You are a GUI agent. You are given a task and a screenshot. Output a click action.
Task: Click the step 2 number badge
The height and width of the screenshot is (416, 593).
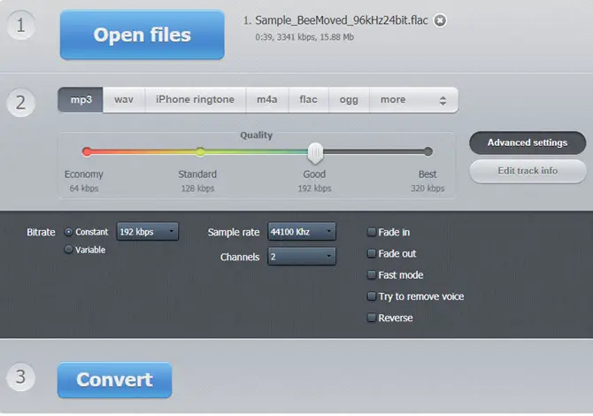tap(21, 103)
